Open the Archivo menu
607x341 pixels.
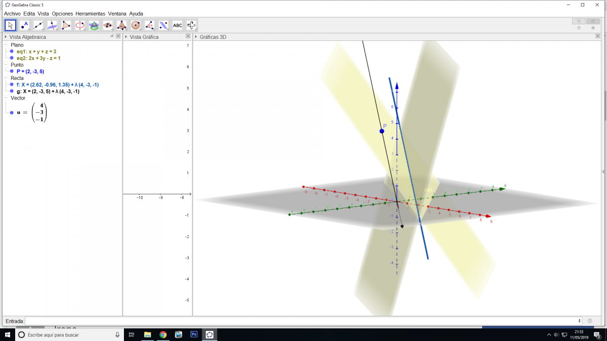(12, 14)
